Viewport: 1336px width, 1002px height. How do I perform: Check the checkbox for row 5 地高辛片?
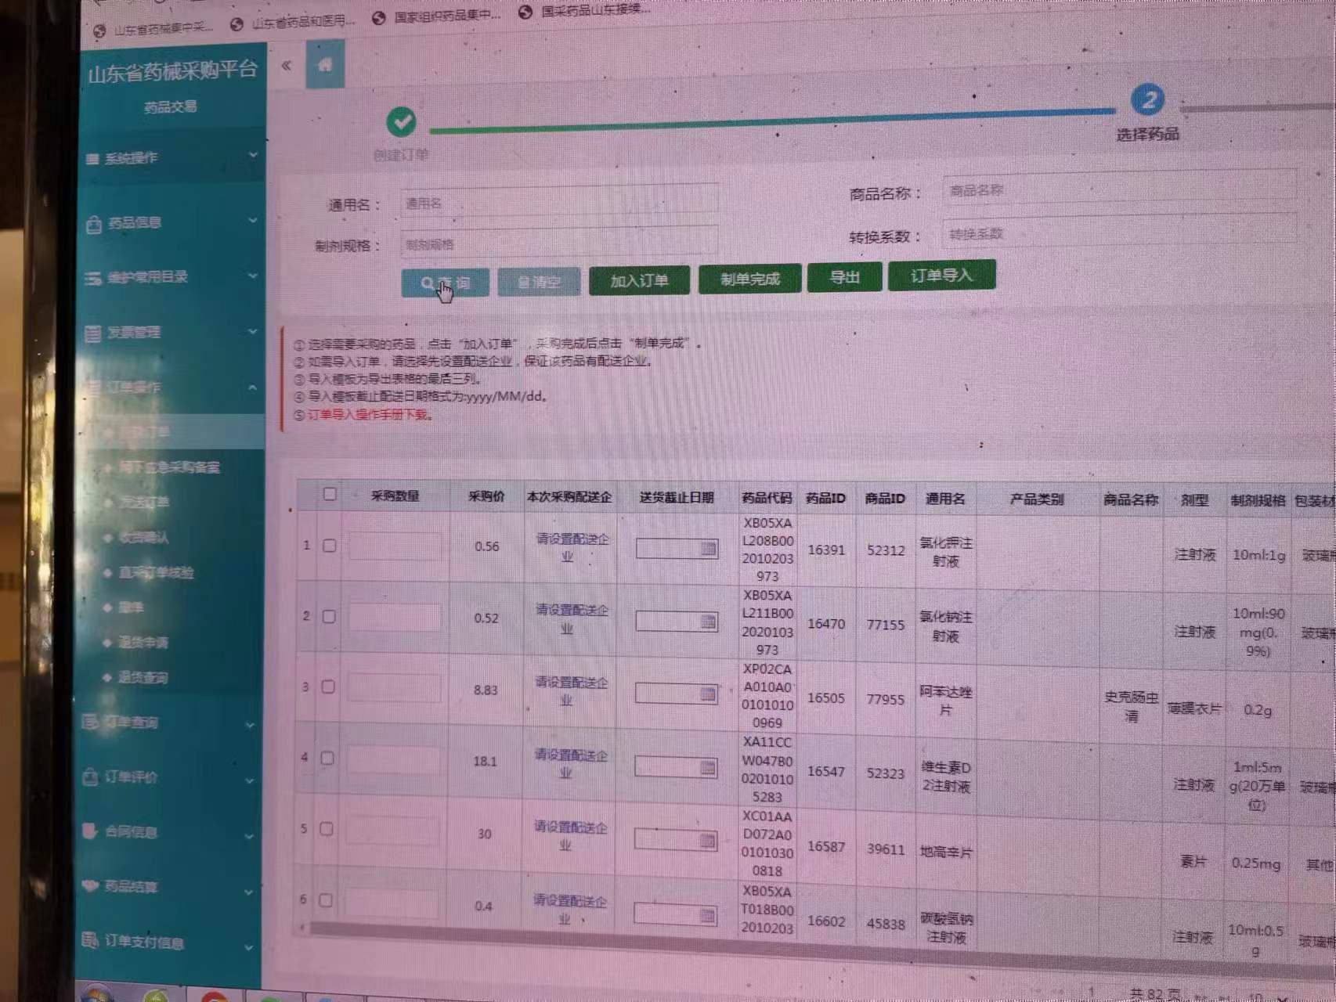coord(327,829)
